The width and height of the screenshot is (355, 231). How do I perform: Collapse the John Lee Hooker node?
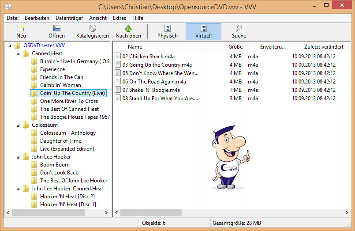(18, 157)
